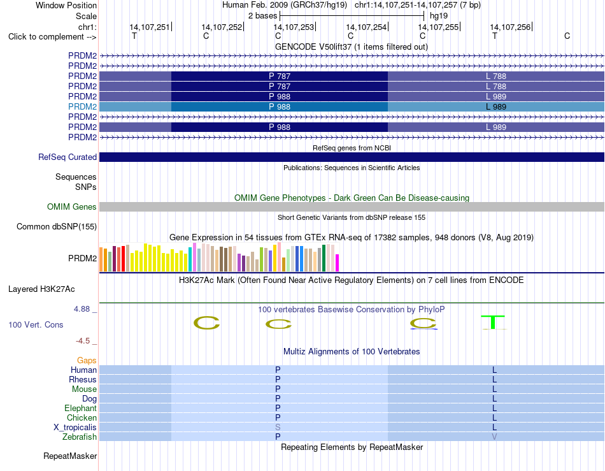Click the OMIM Genes track label
Viewport: 605px width, 471px height.
click(71, 207)
